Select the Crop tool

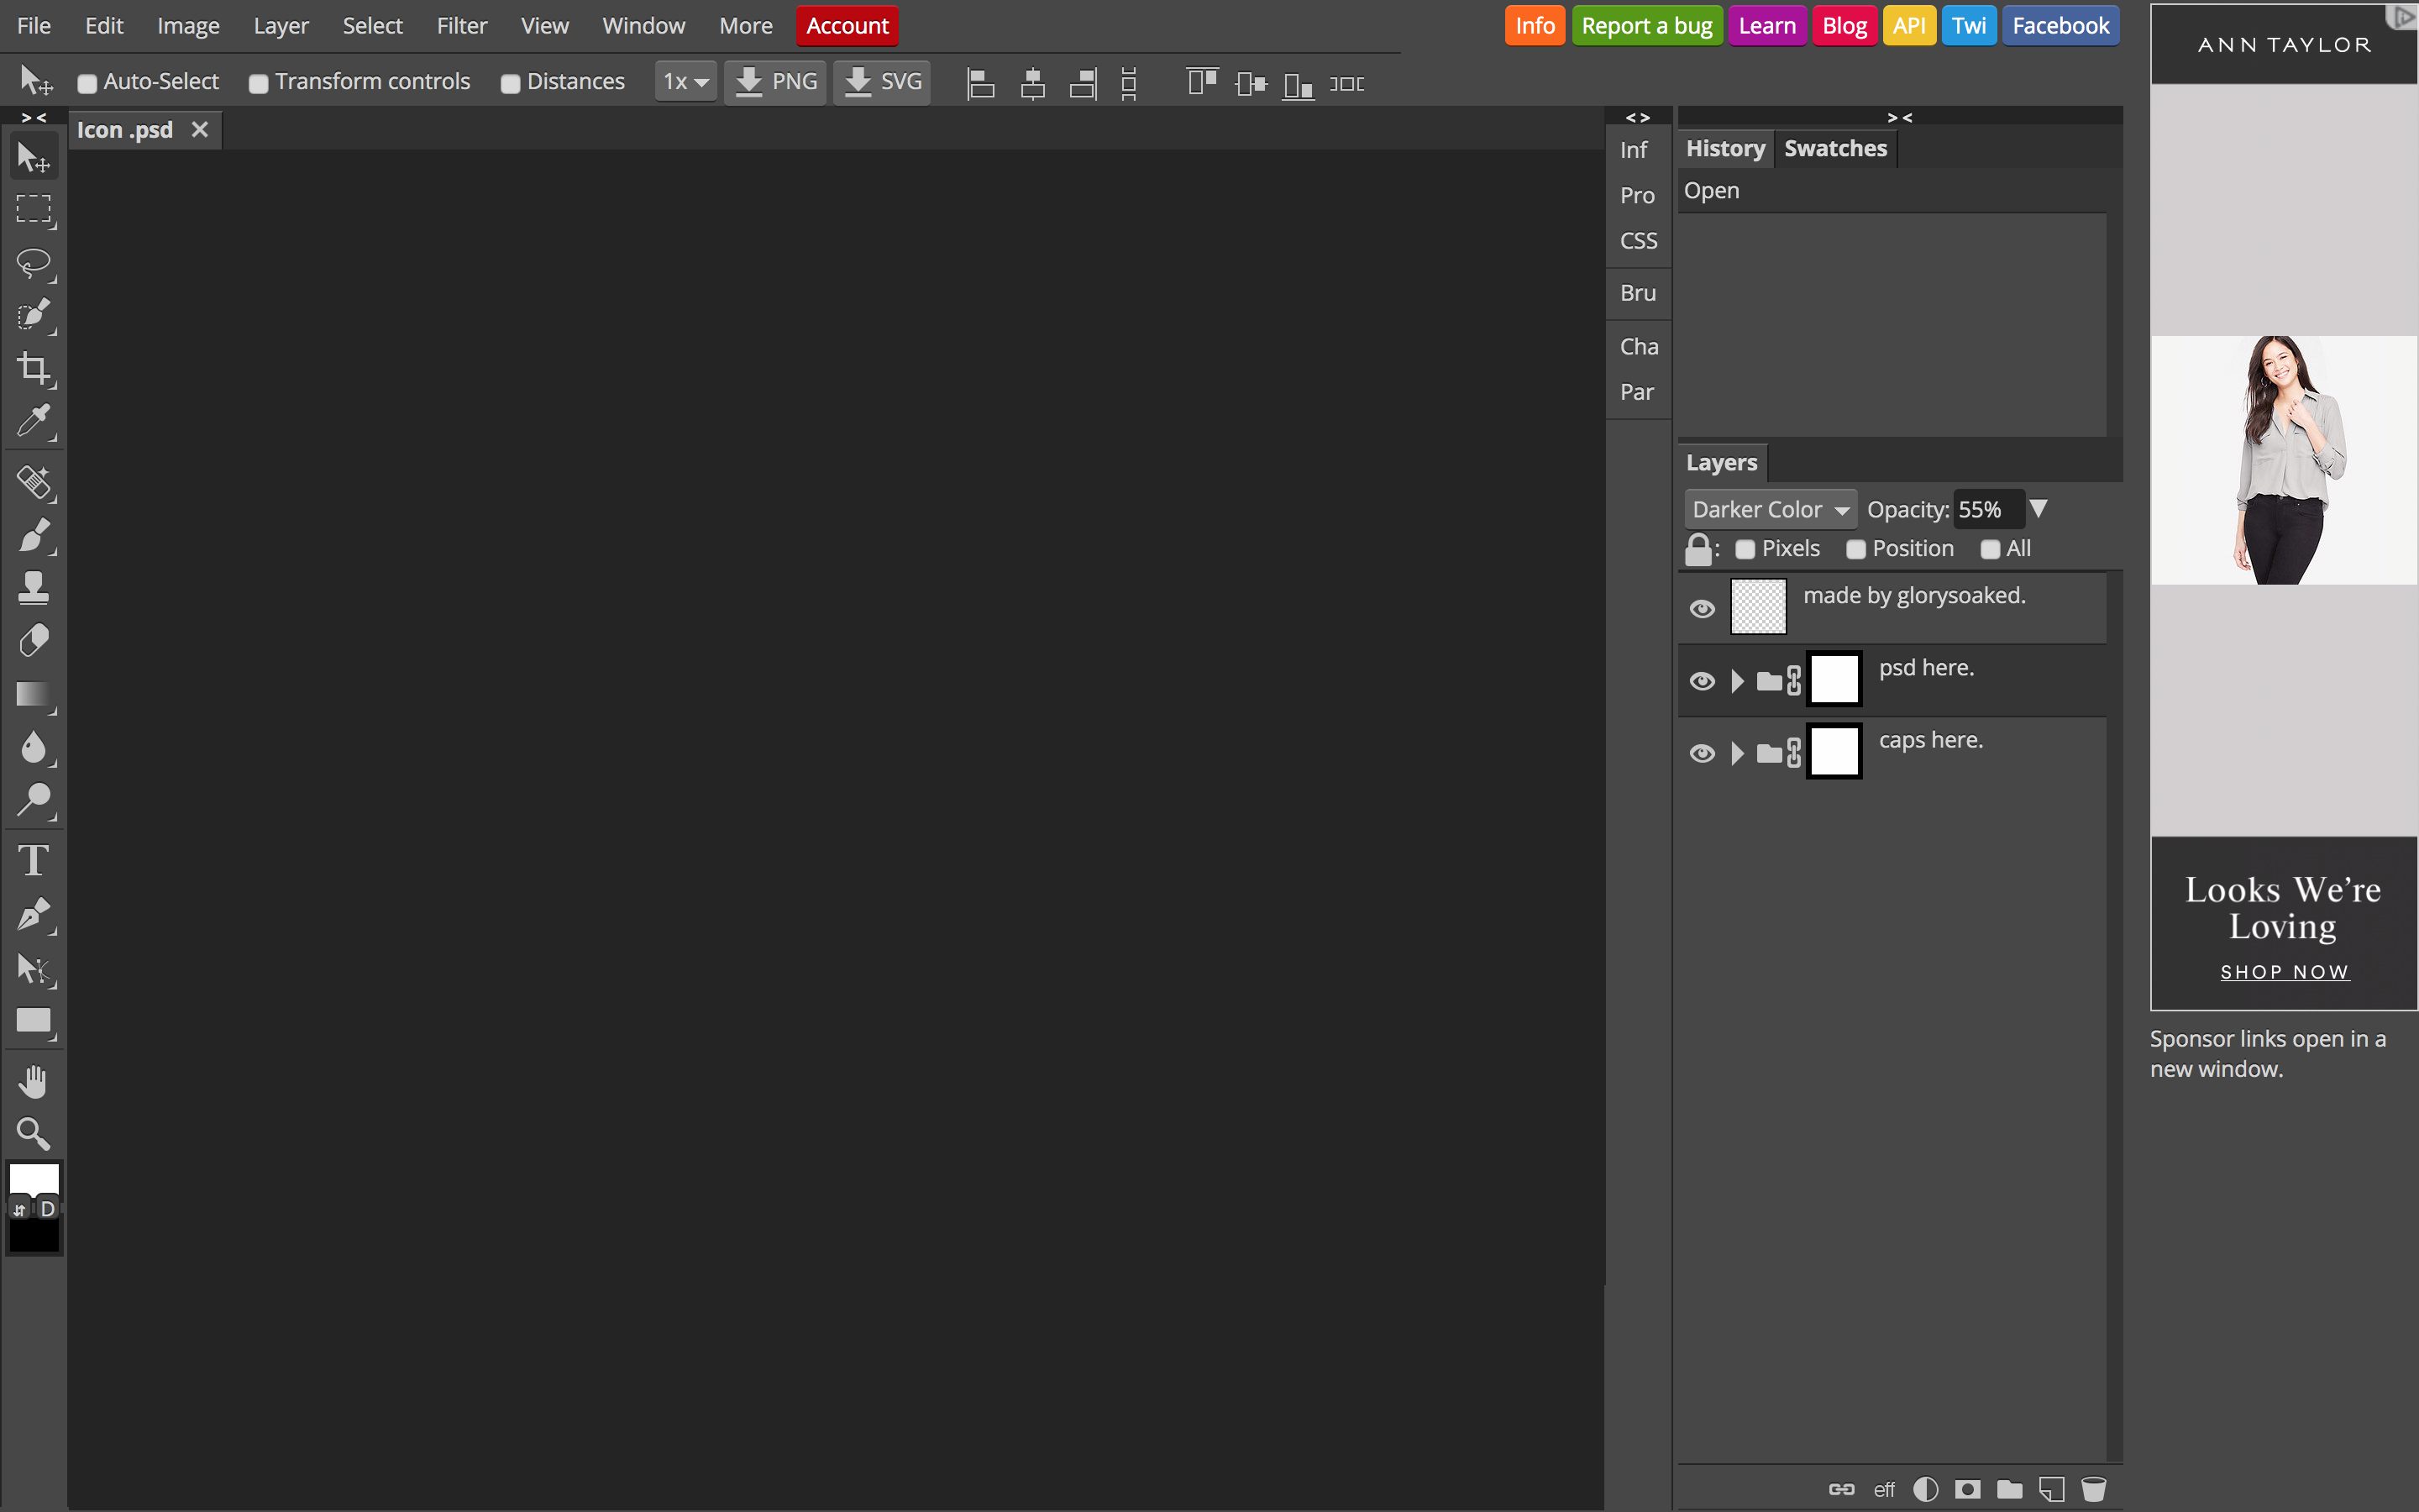tap(33, 369)
